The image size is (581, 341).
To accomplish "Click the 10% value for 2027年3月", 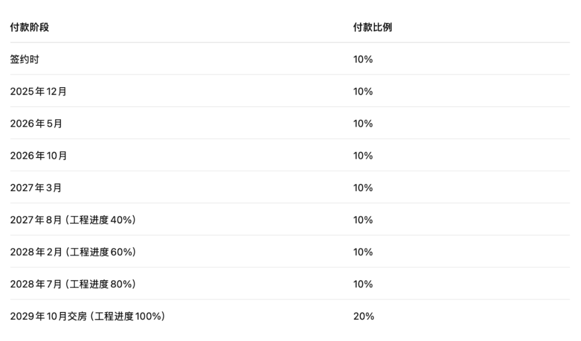I will [x=363, y=188].
